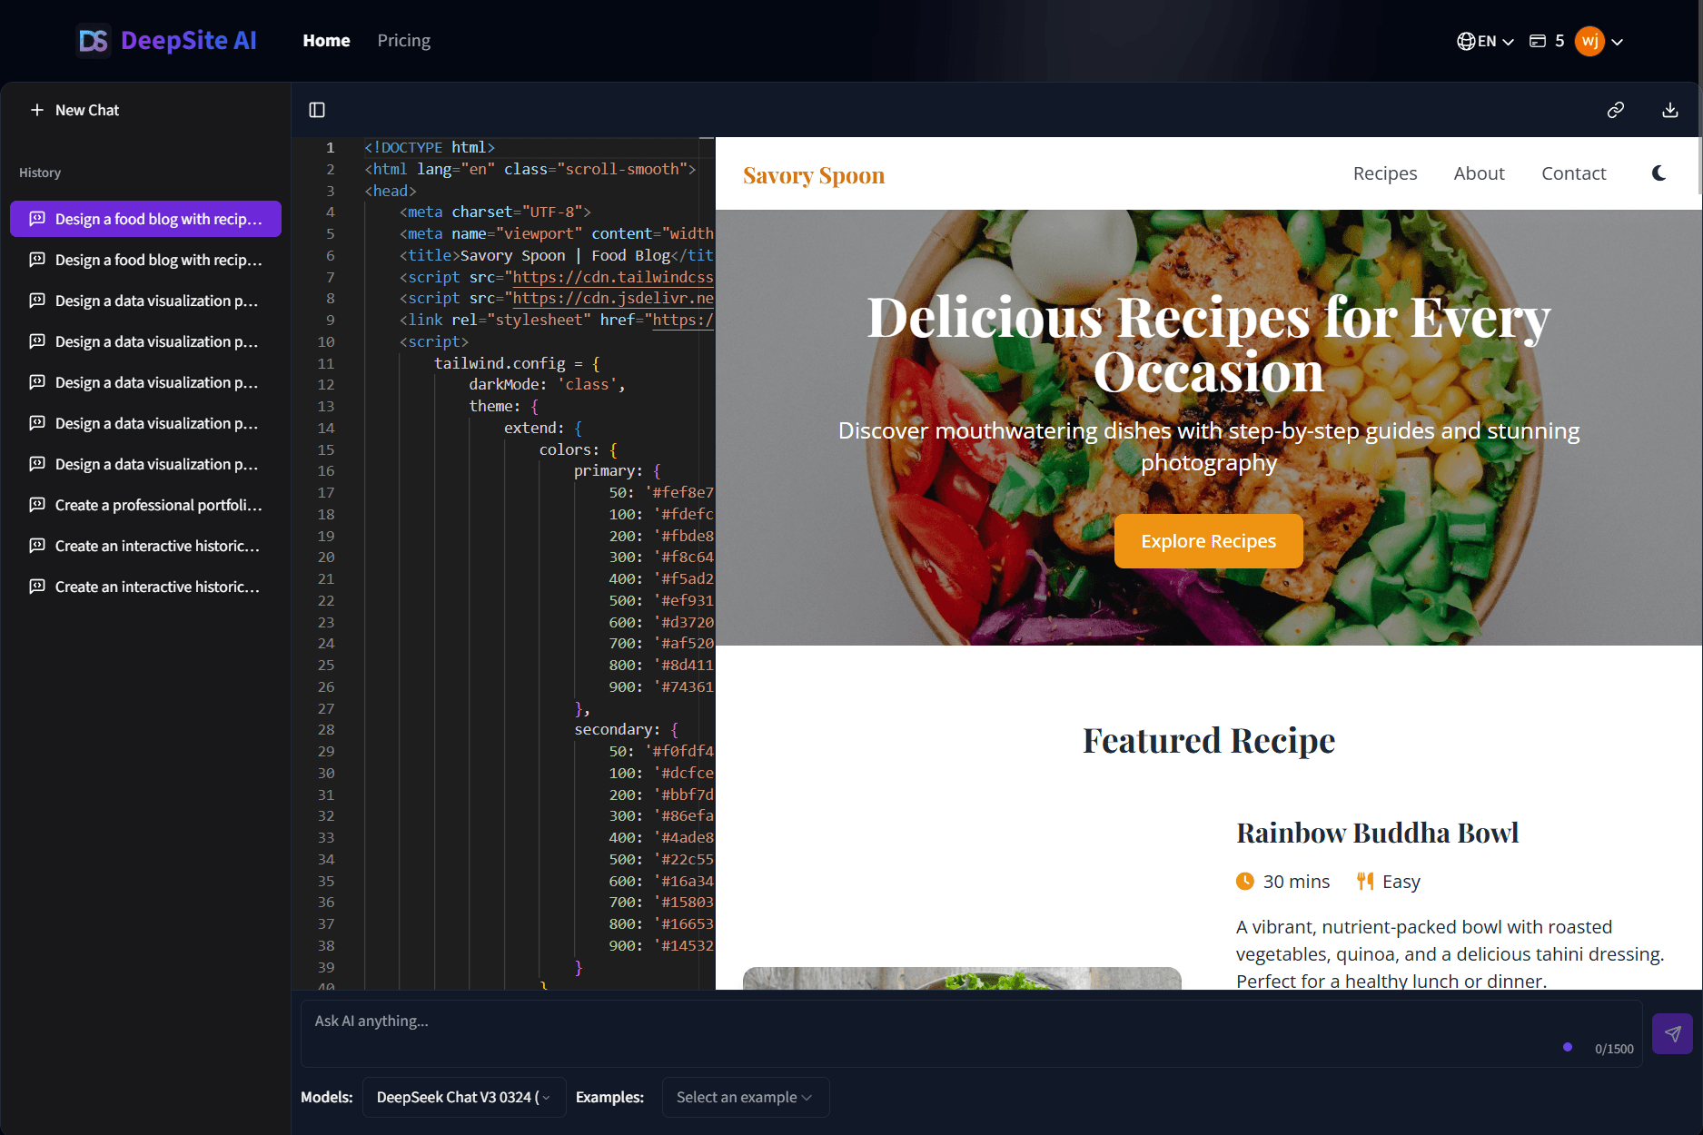Open the DeepSeek Chat V3 0324 model dropdown
Image resolution: width=1703 pixels, height=1135 pixels.
464,1097
